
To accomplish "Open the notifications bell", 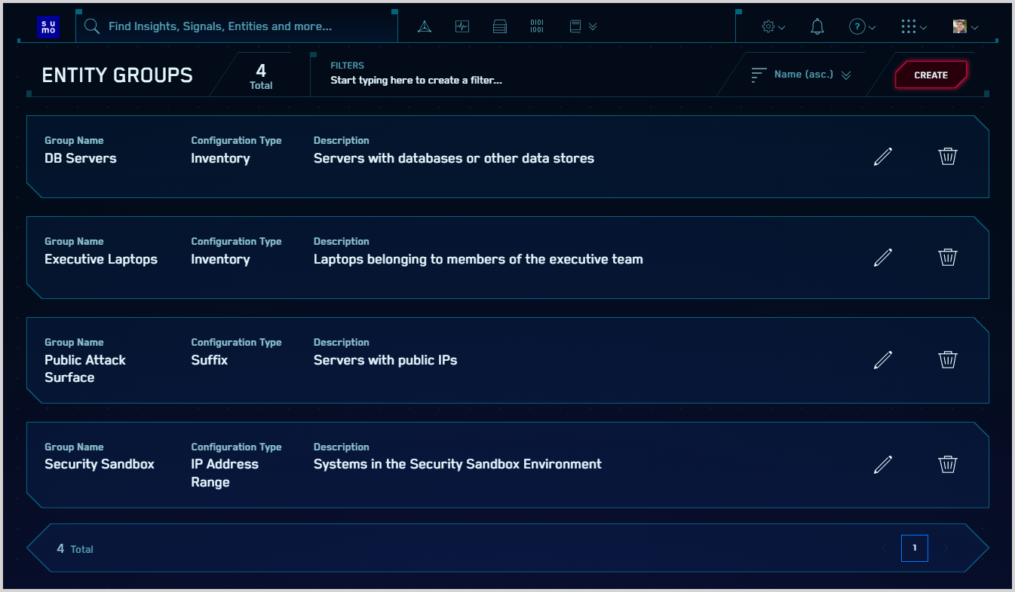I will tap(817, 27).
